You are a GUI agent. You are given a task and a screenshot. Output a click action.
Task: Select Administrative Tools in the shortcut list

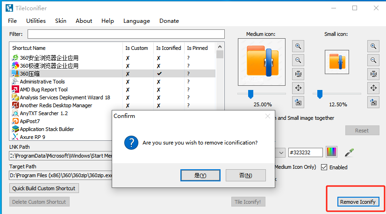(x=42, y=82)
